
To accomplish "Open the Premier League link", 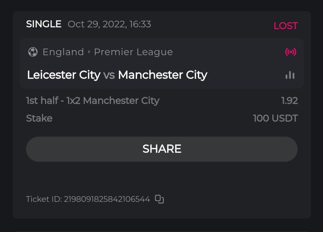I will point(133,52).
